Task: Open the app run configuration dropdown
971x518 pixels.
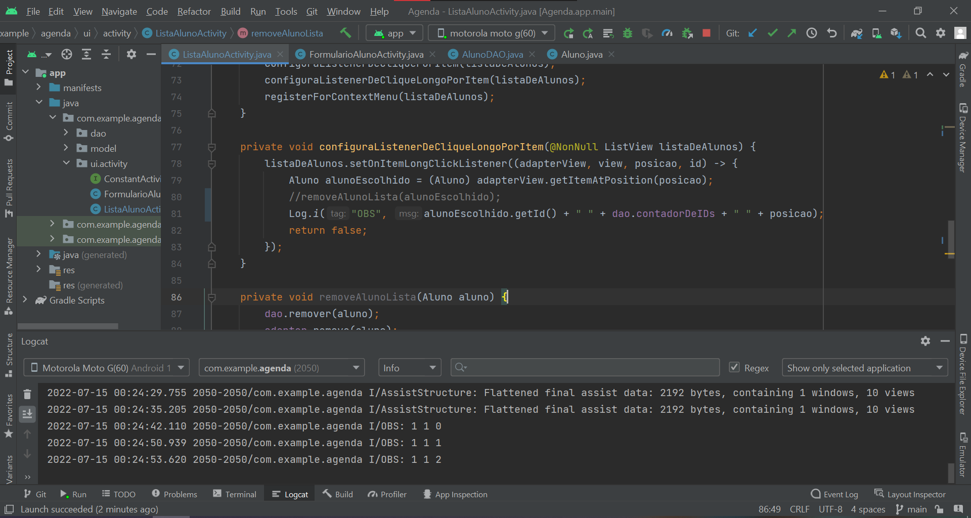Action: coord(394,33)
